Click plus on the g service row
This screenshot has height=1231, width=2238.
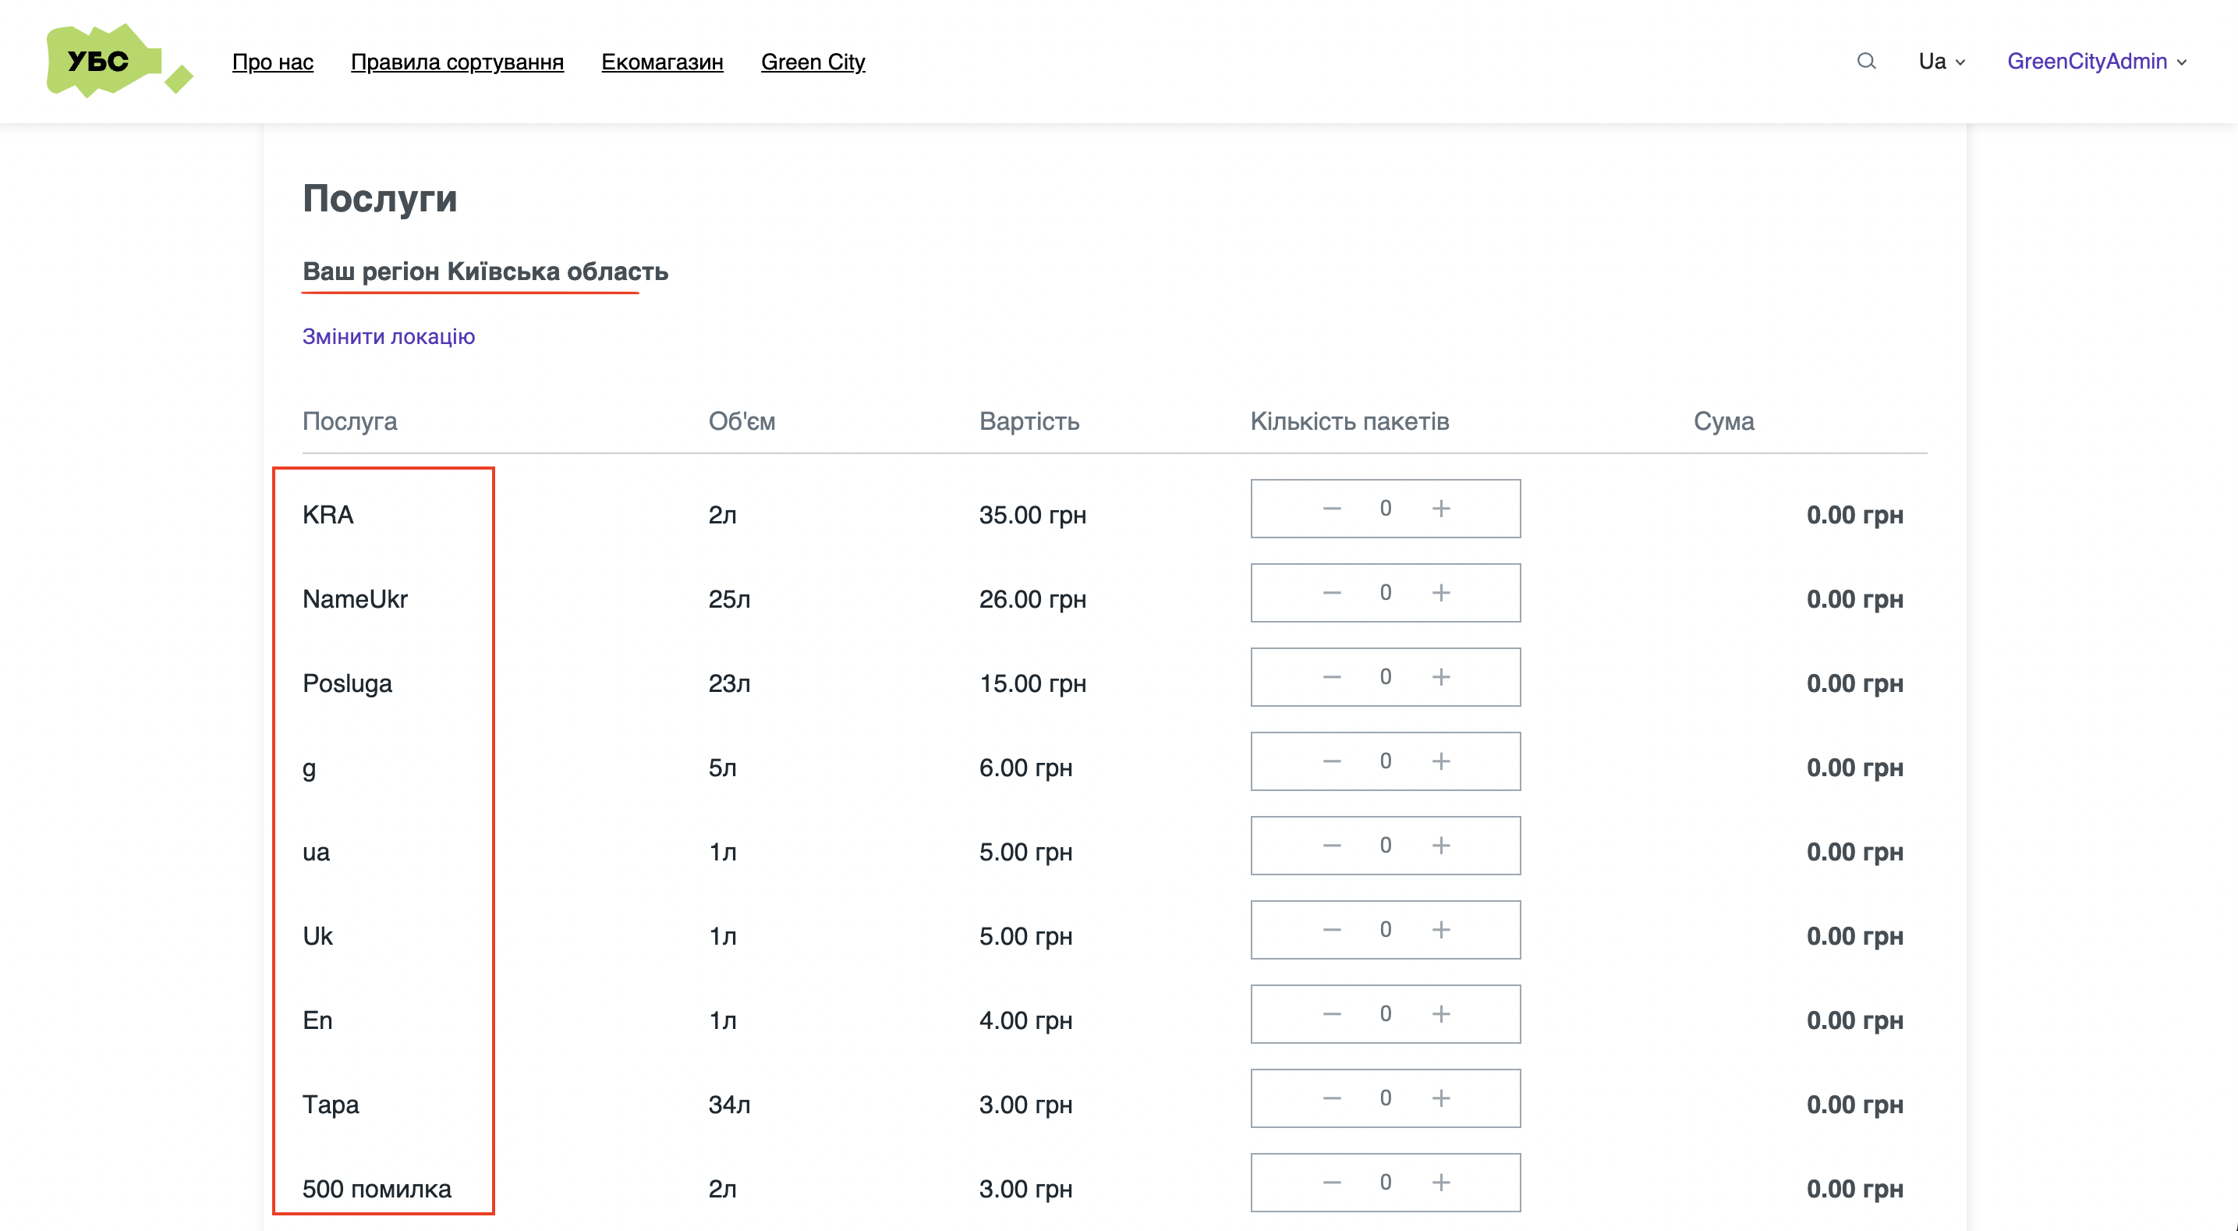[1439, 761]
